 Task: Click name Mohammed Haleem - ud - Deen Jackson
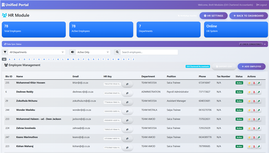coord(39,119)
